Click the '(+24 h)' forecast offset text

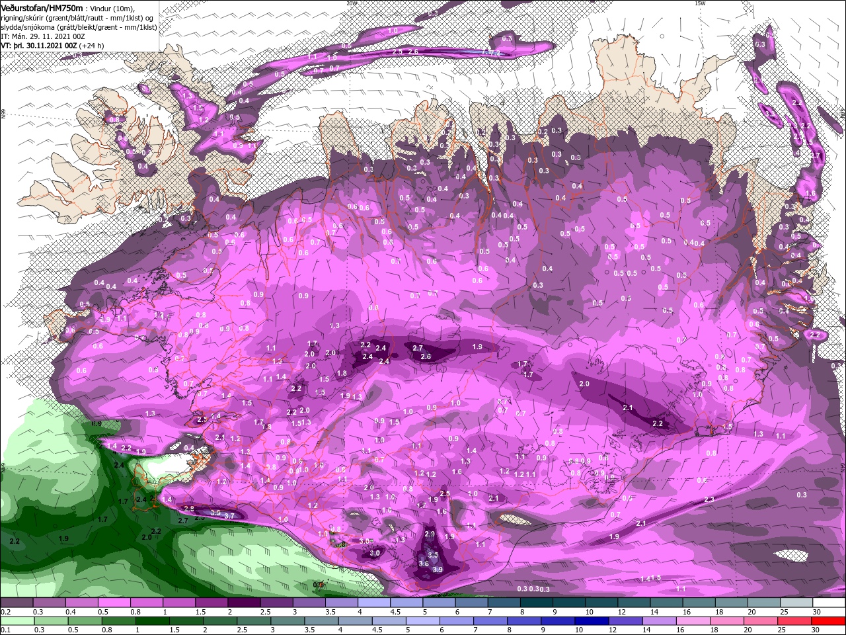coord(91,46)
